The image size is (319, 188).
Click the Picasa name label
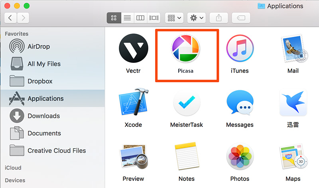pyautogui.click(x=185, y=71)
